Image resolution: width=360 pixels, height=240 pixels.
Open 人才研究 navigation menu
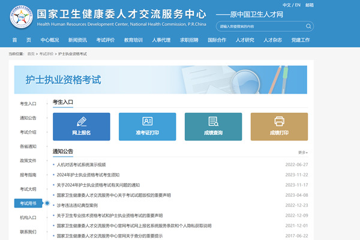(245, 40)
